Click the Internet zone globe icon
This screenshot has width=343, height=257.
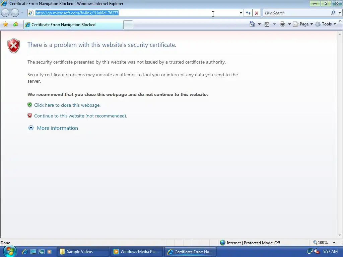(x=222, y=243)
